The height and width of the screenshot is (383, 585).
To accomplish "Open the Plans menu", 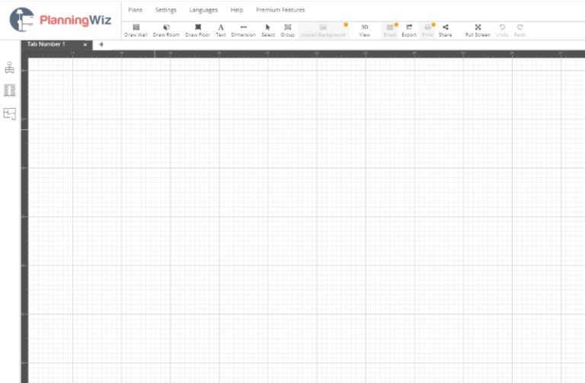I will pos(135,10).
